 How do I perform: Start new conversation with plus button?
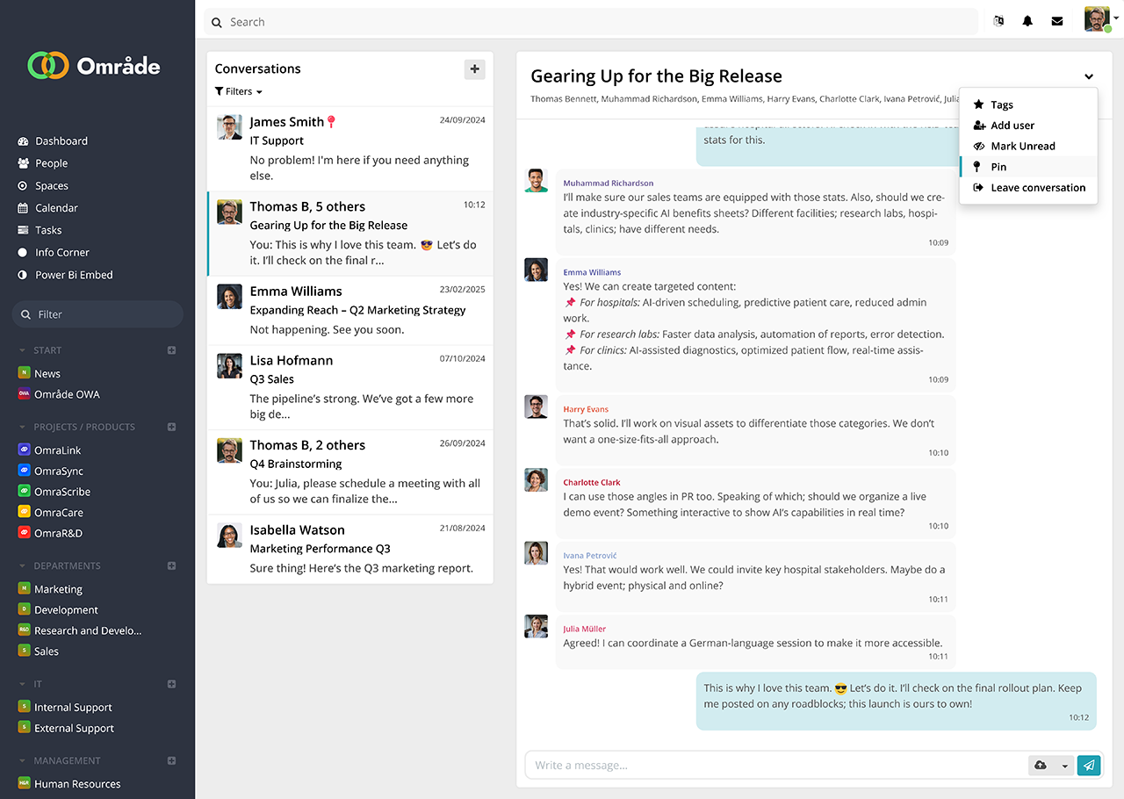pos(474,69)
